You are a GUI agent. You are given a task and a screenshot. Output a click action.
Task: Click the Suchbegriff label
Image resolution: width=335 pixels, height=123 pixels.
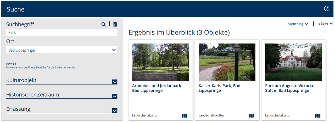(20, 24)
